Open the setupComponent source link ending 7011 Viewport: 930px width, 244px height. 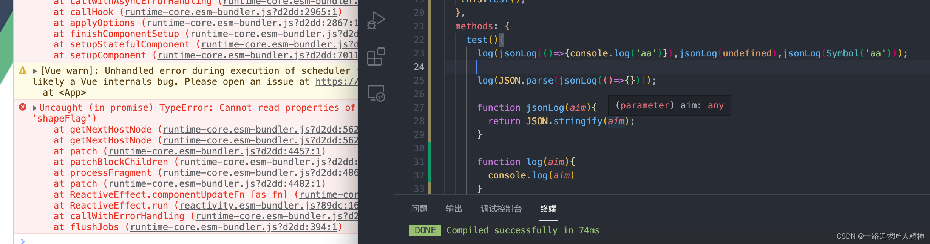tap(258, 55)
